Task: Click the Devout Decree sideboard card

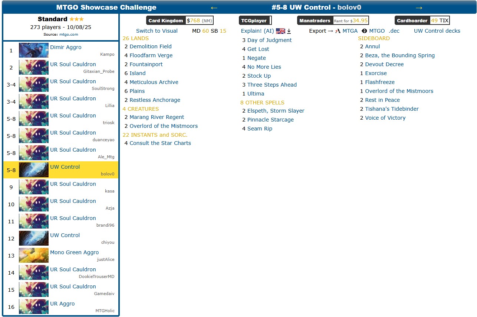Action: (384, 64)
